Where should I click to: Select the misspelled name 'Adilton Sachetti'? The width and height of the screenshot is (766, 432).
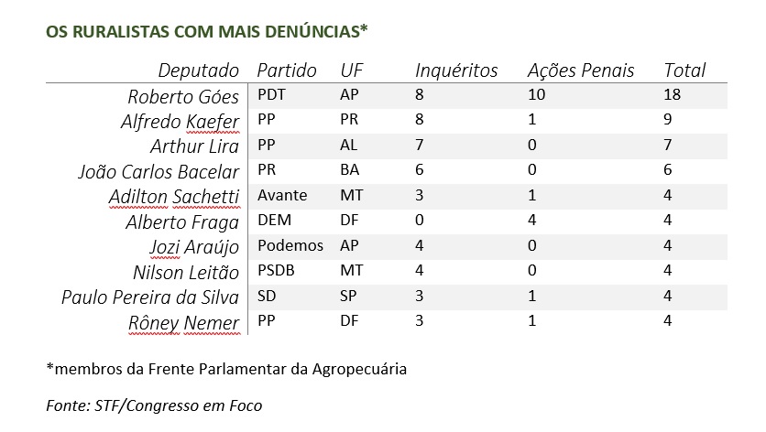point(174,197)
